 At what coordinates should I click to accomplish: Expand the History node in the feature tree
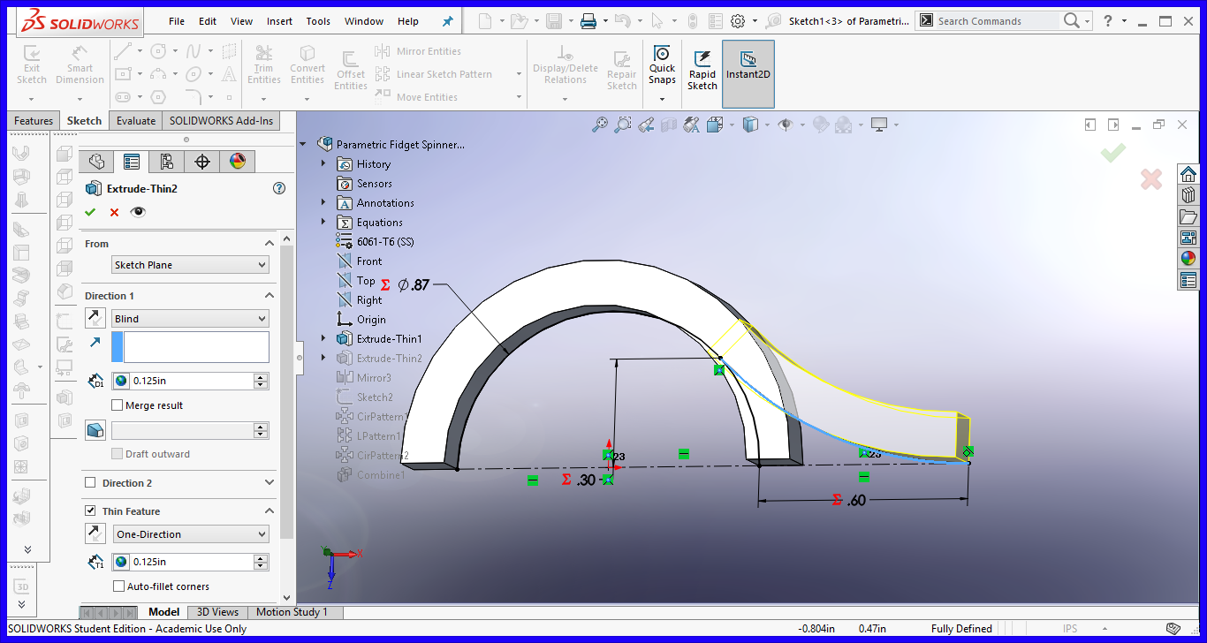323,163
